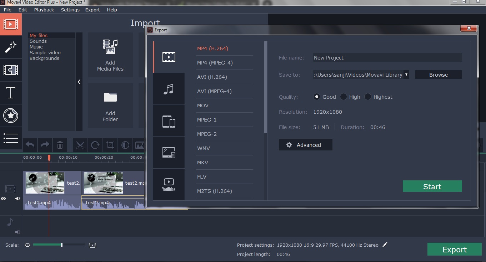Click the red playhead marker on timeline ruler
This screenshot has height=262, width=486.
click(49, 158)
